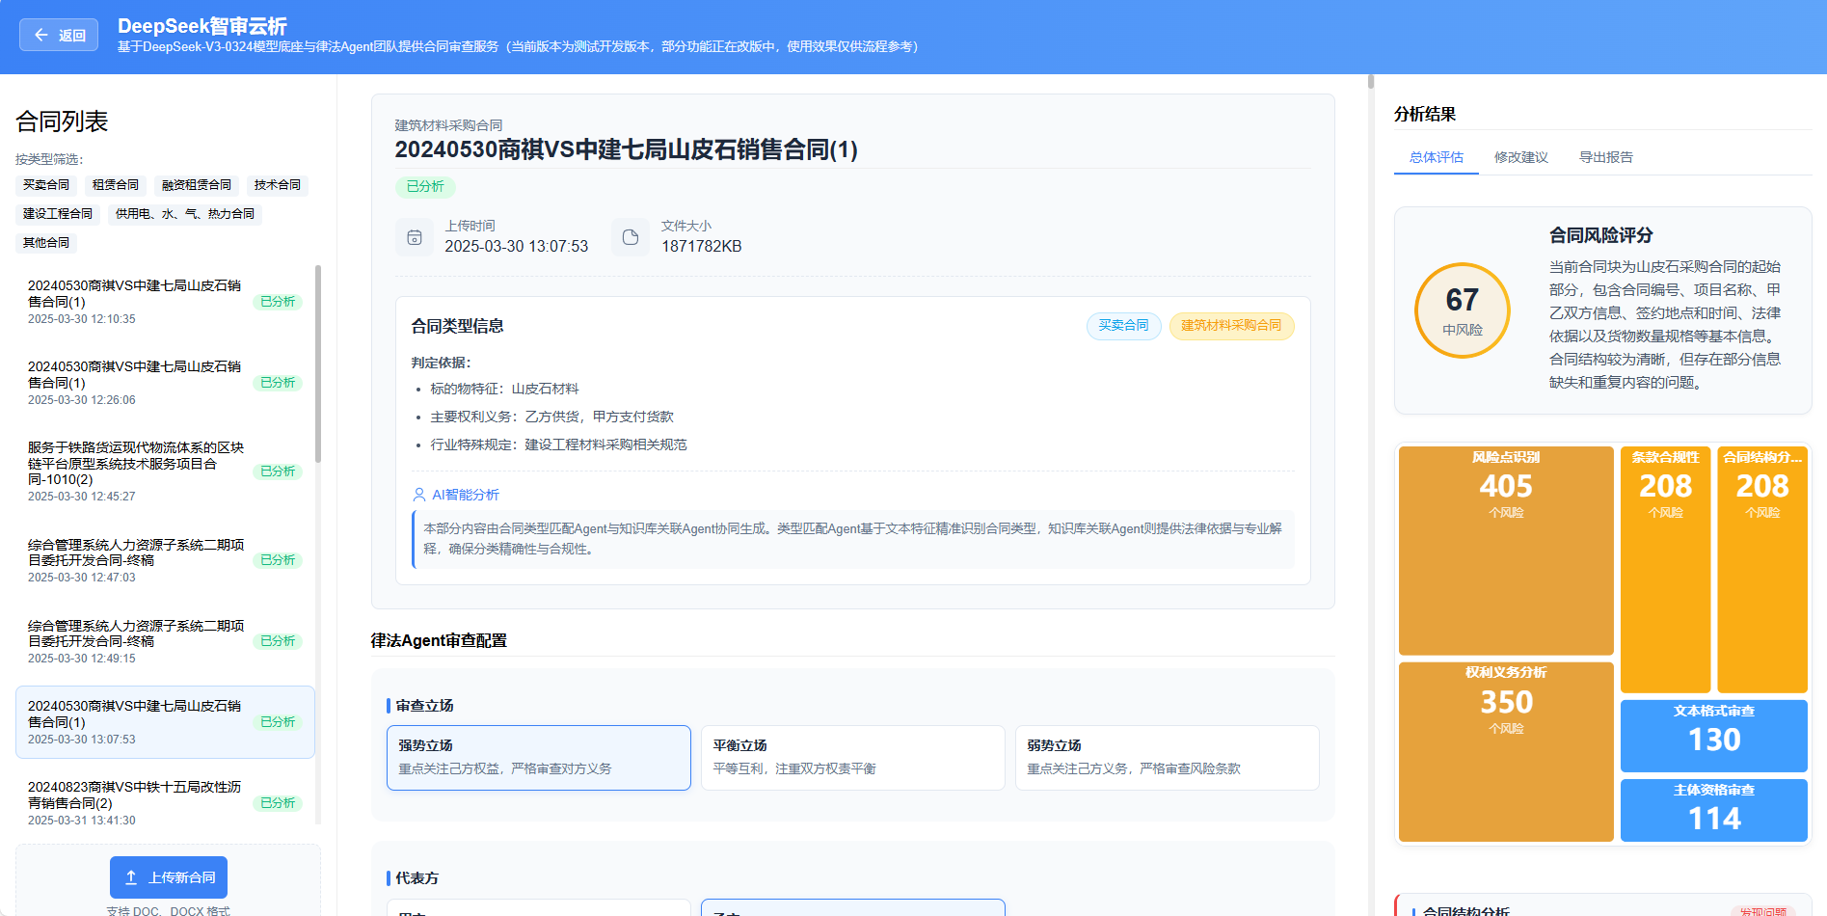Click the 已分析 status badge on the selected contract
The height and width of the screenshot is (916, 1827).
coord(277,721)
